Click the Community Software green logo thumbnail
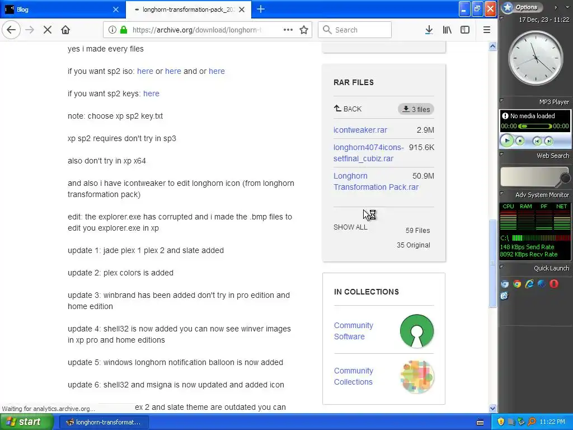 417,331
